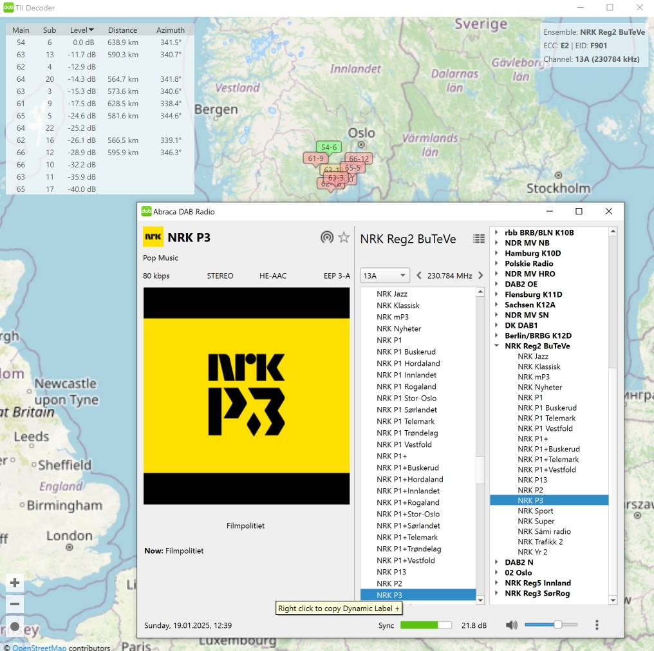Click the map center position button

coord(15,626)
